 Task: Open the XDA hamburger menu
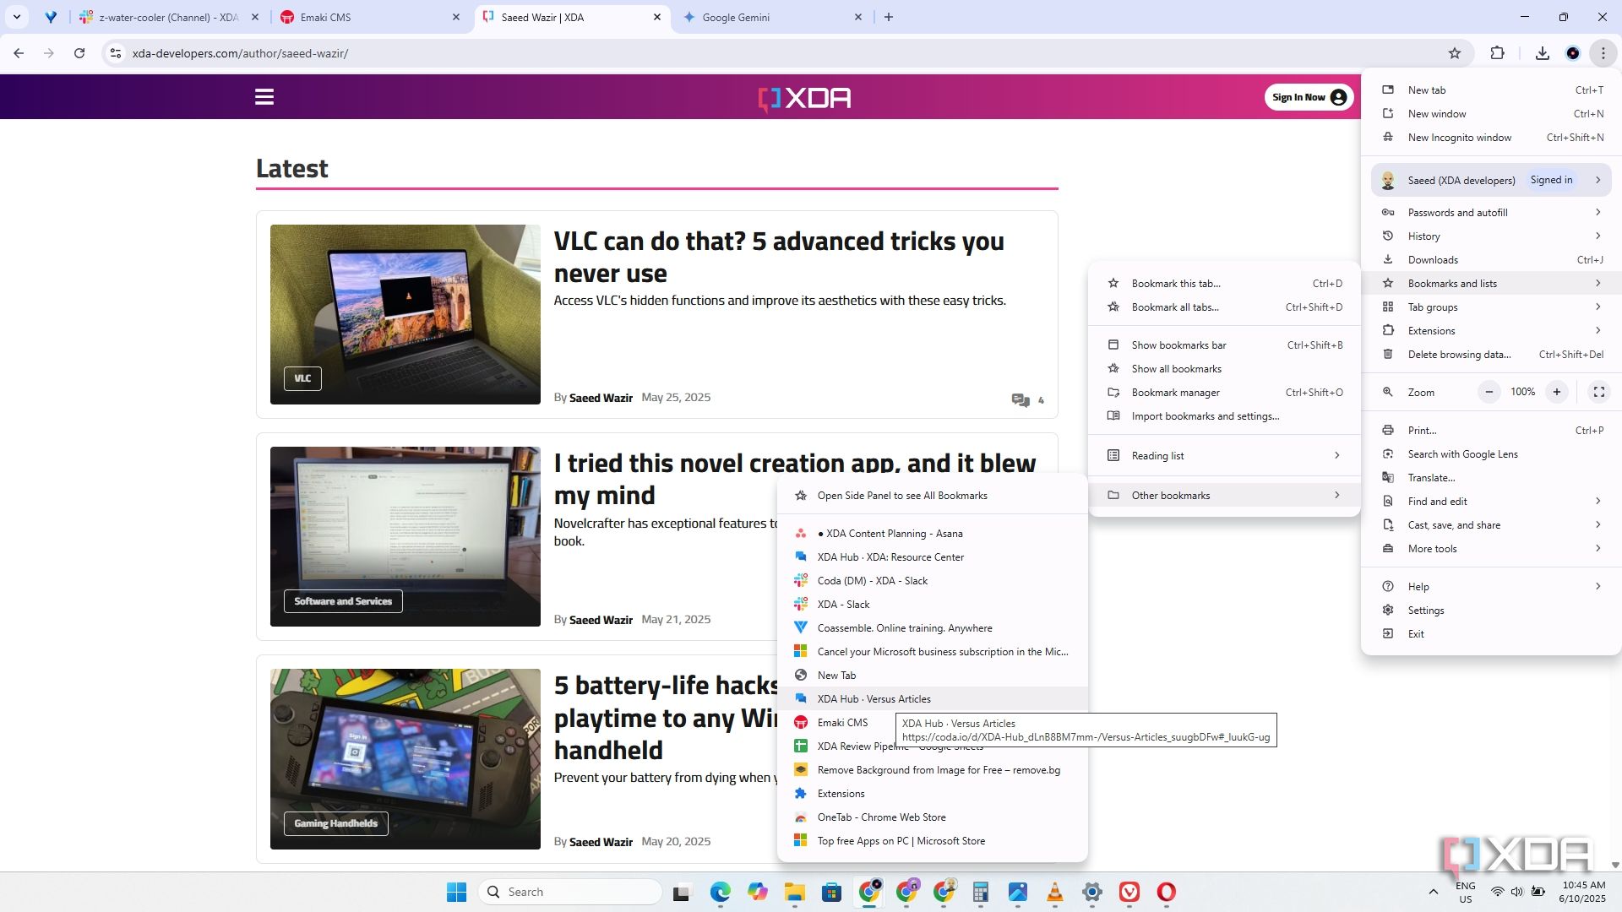click(x=264, y=97)
